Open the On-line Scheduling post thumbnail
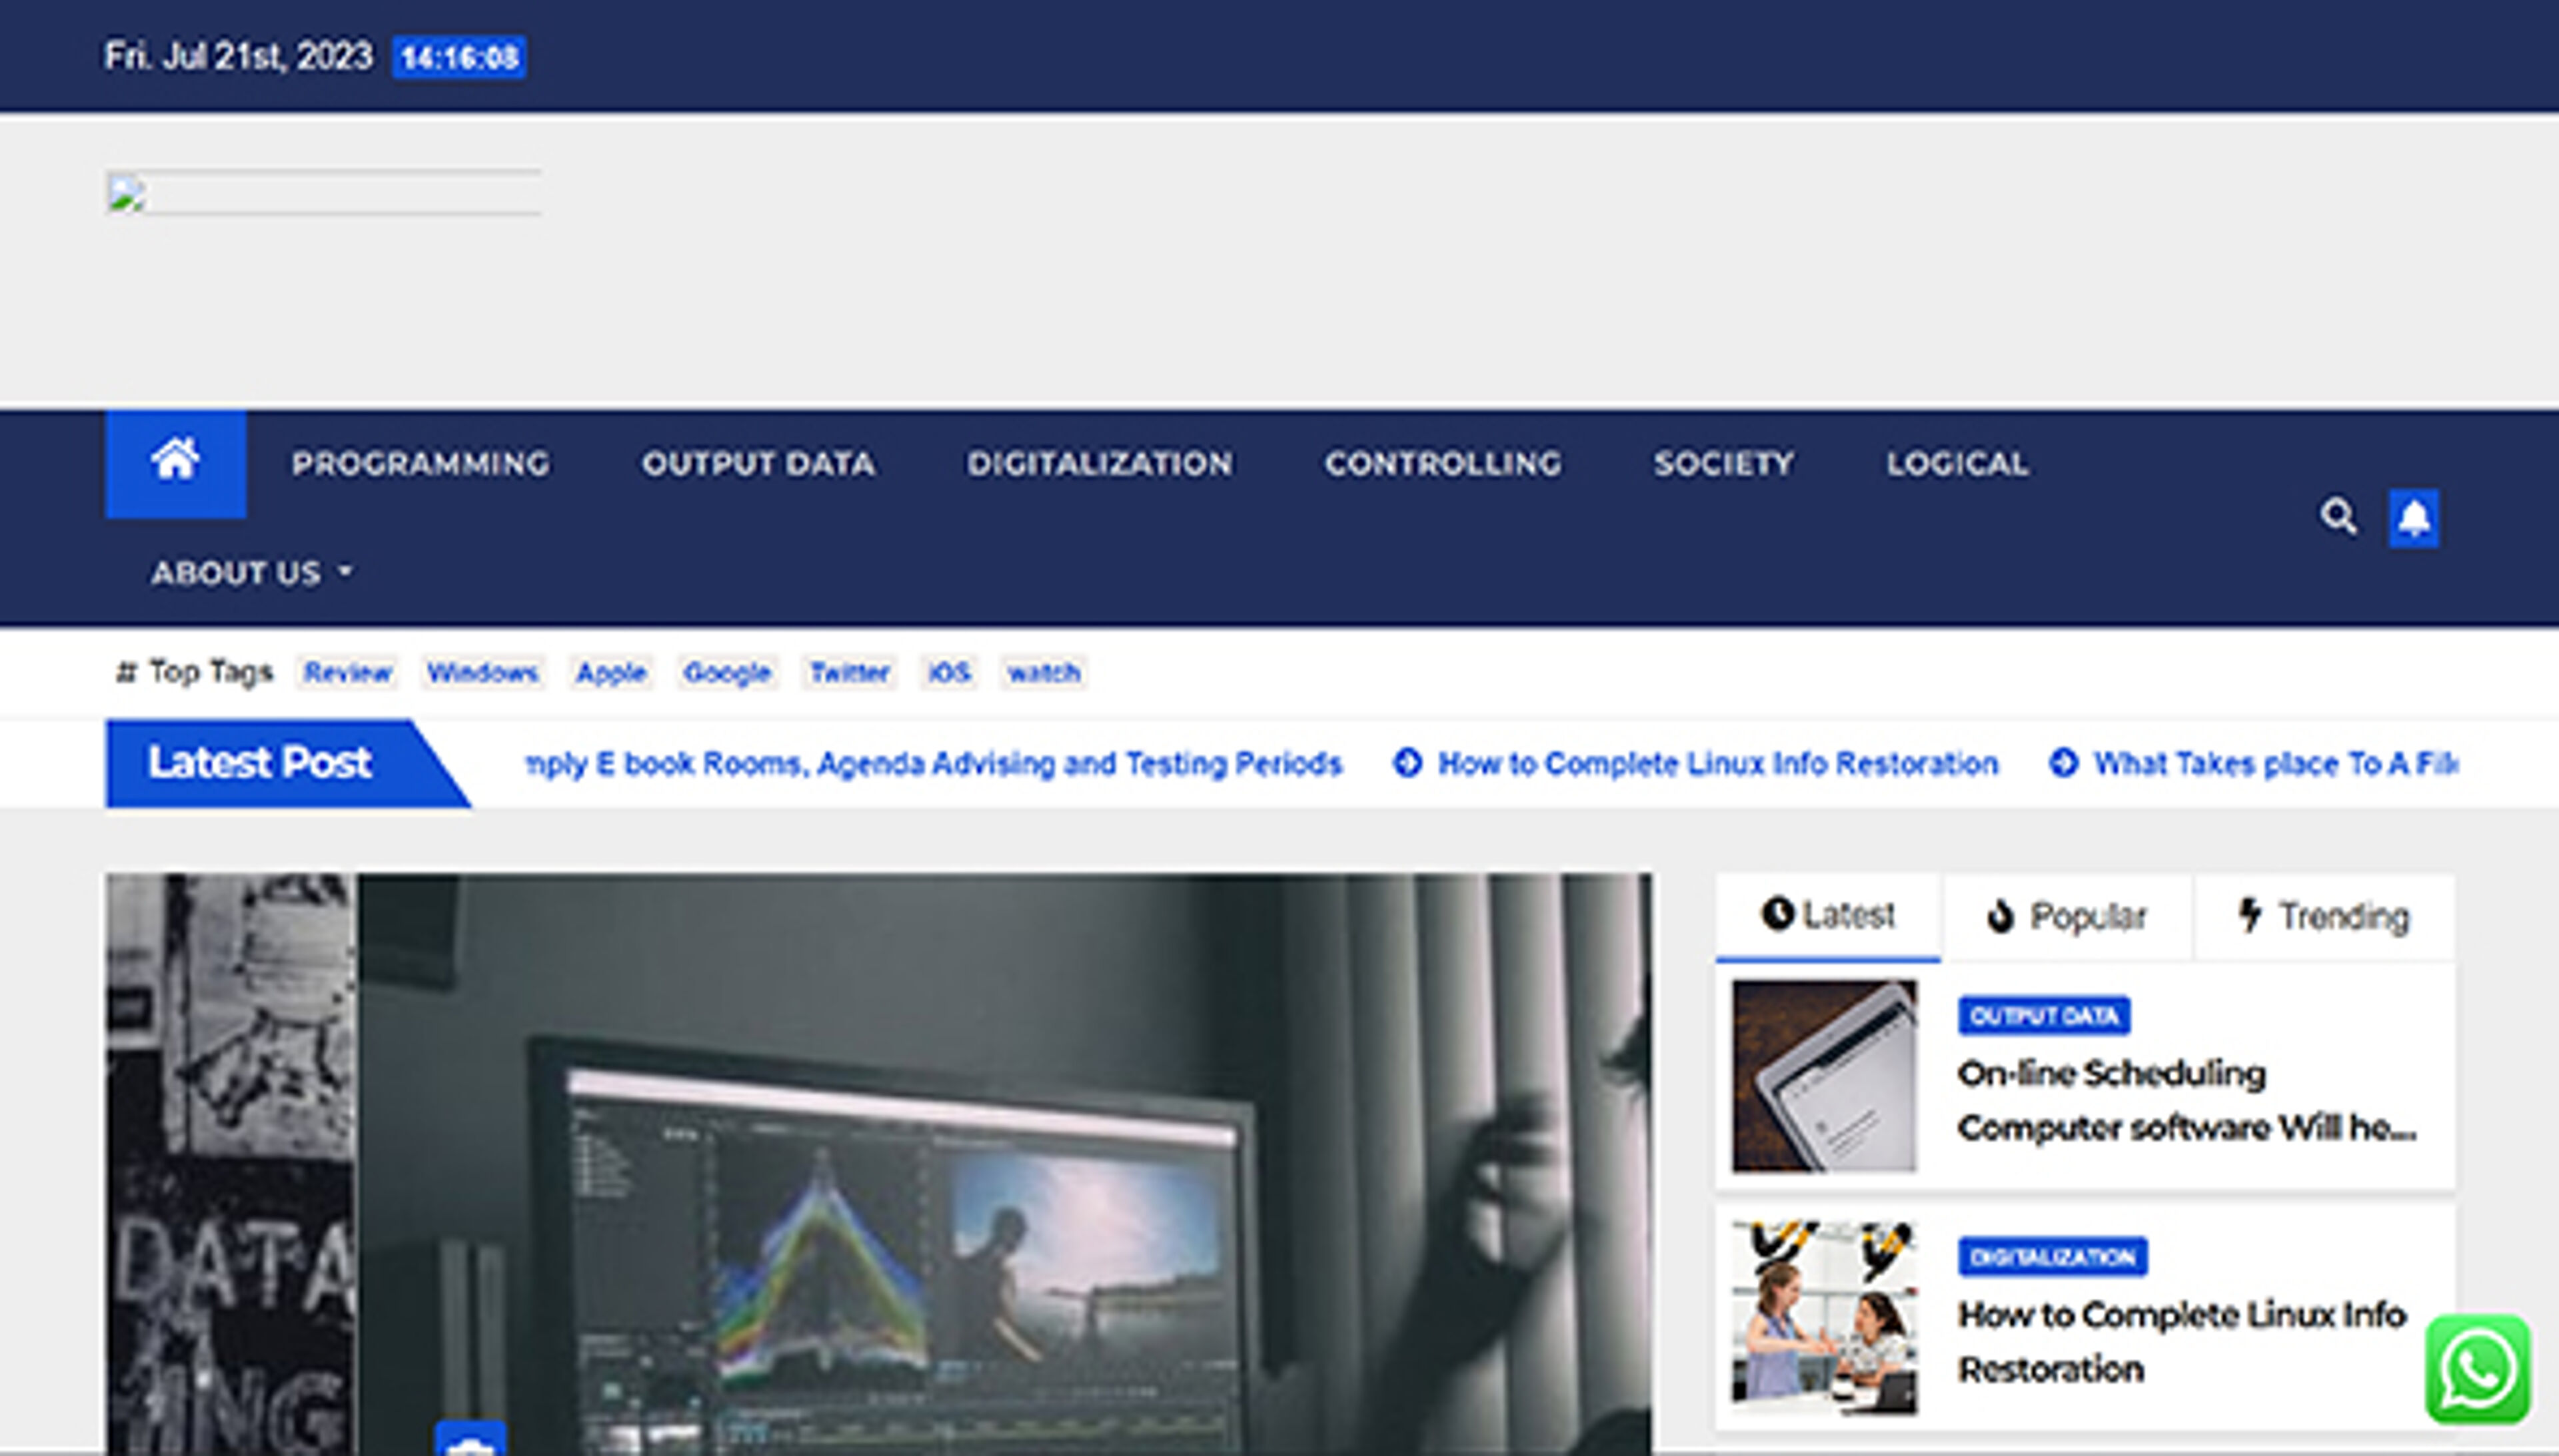2559x1456 pixels. (x=1825, y=1075)
